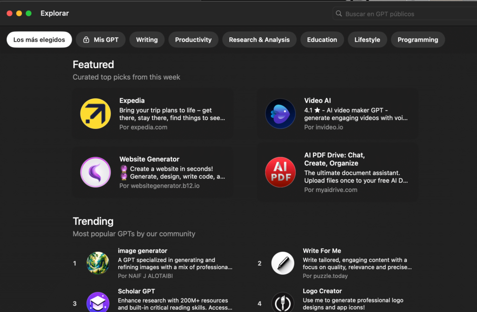This screenshot has width=477, height=312.
Task: Click the Expedia yellow arrow icon
Action: click(95, 114)
